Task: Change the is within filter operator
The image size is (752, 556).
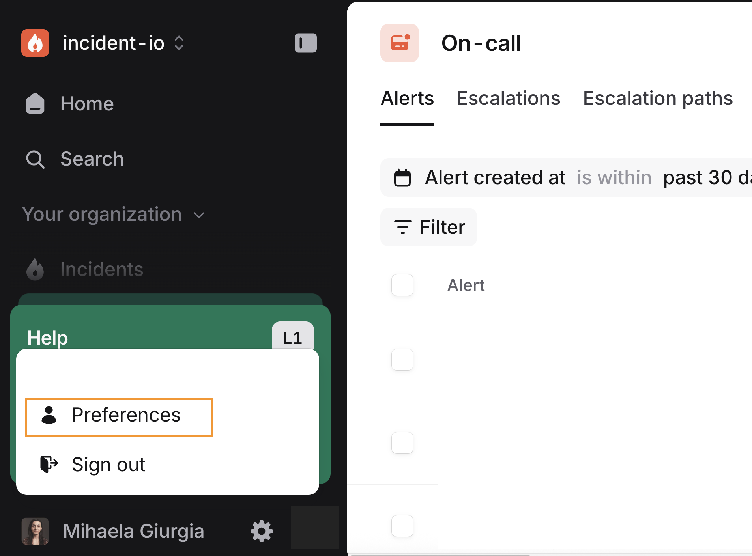Action: click(x=614, y=177)
